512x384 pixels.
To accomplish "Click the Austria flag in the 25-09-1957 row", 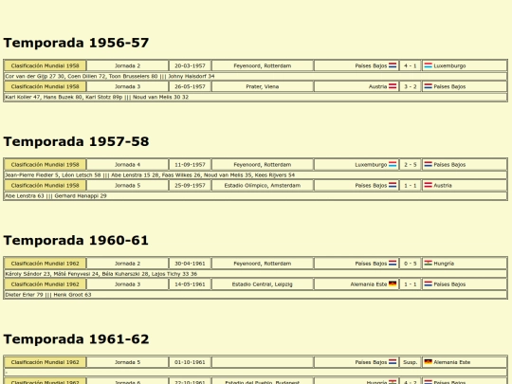I will [x=428, y=185].
